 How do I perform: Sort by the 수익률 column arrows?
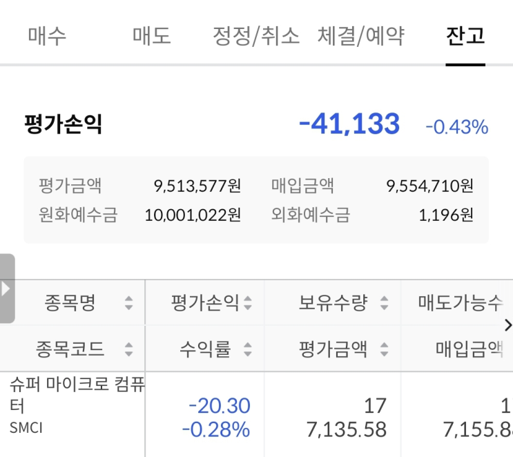(248, 349)
